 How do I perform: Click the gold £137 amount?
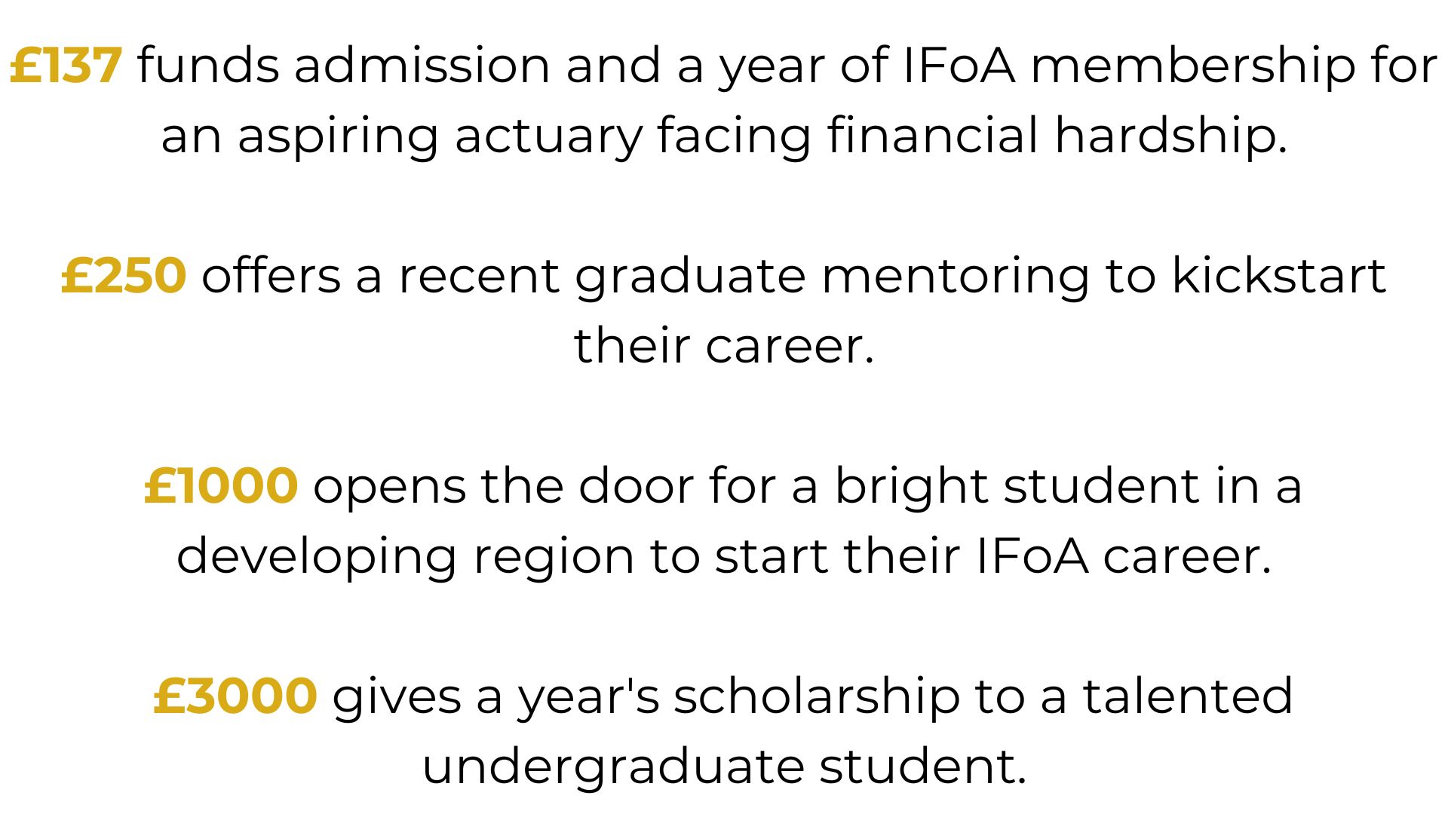click(x=66, y=66)
